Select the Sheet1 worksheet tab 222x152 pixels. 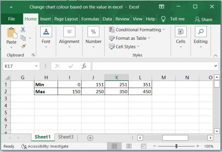pyautogui.click(x=42, y=137)
